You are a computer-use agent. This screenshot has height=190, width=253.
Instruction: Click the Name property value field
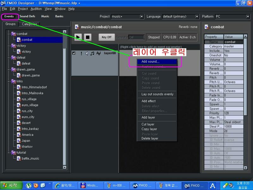coord(233,42)
